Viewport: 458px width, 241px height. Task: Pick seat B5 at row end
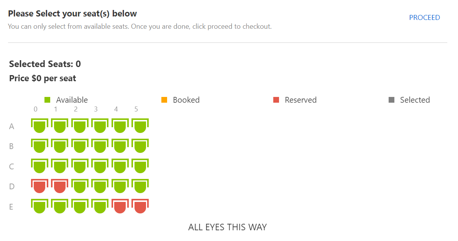[x=140, y=146]
